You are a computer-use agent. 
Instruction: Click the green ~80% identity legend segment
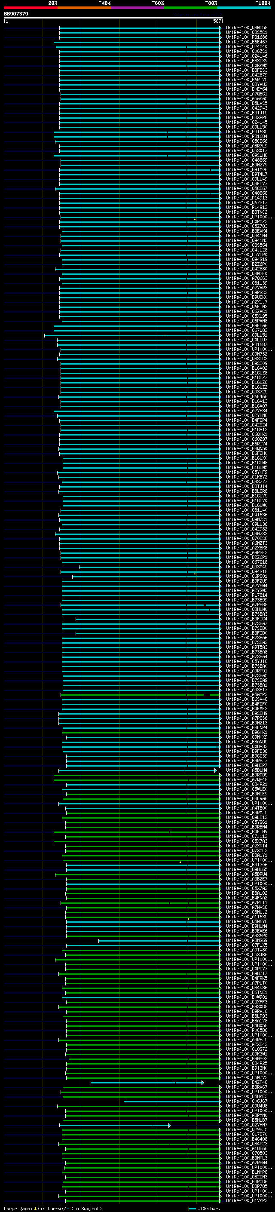point(191,8)
